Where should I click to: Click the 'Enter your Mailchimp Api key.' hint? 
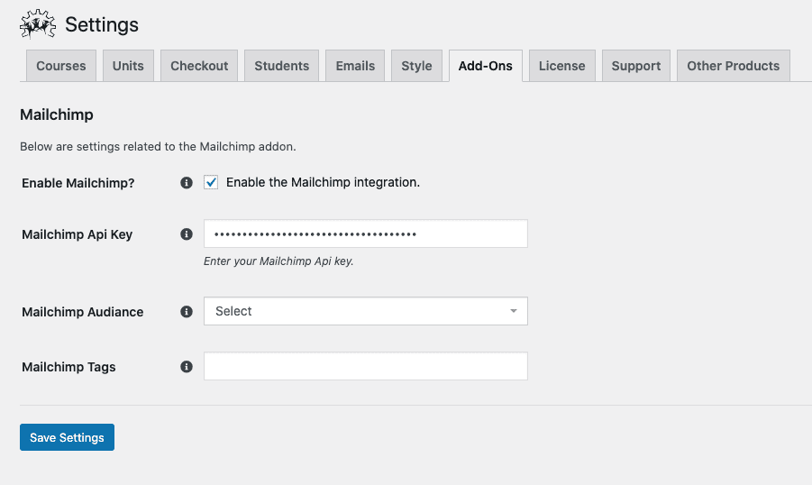pos(278,261)
